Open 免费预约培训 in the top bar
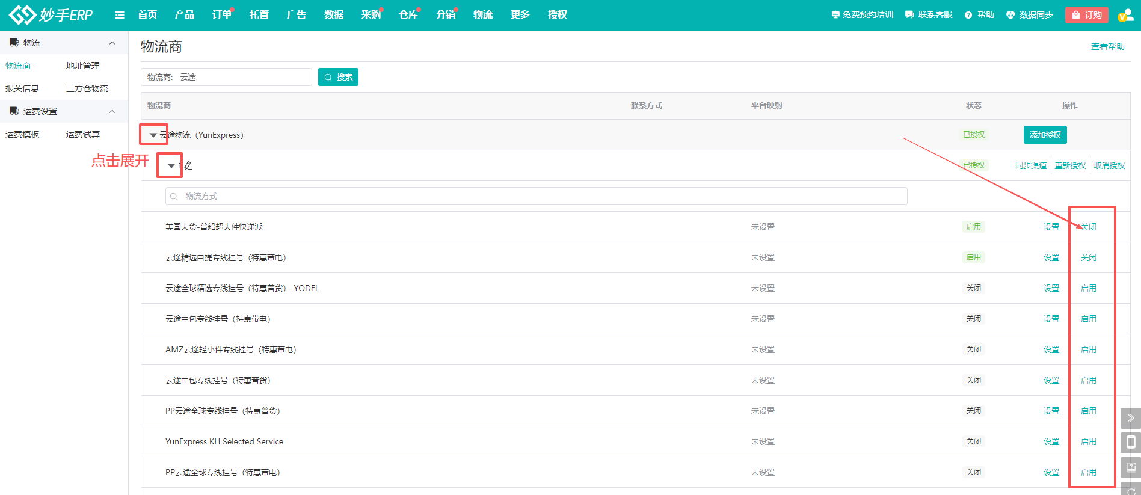The height and width of the screenshot is (495, 1141). tap(863, 15)
